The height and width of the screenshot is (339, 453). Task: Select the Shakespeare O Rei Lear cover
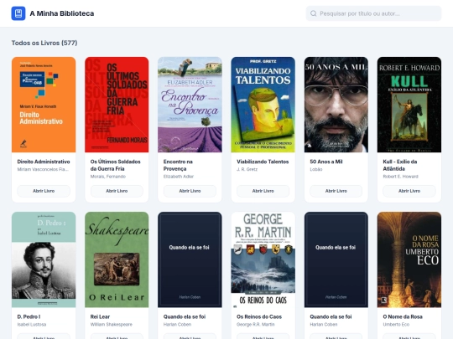click(117, 259)
